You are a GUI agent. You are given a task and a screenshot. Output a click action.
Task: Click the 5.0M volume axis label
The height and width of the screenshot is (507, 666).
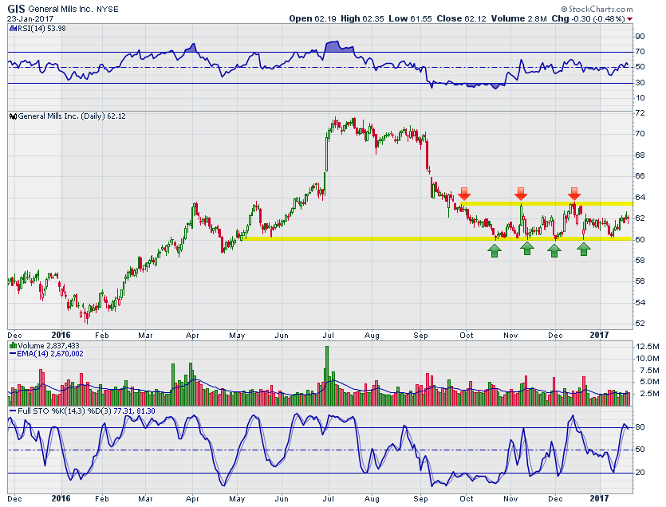coord(649,382)
